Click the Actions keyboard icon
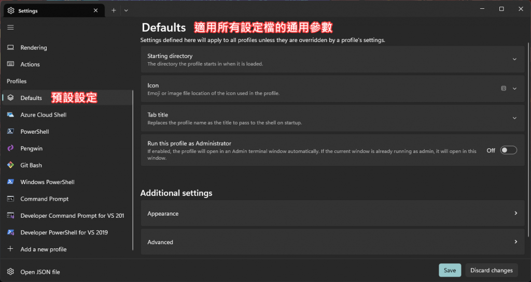Screen dimensions: 531x282 [10, 64]
